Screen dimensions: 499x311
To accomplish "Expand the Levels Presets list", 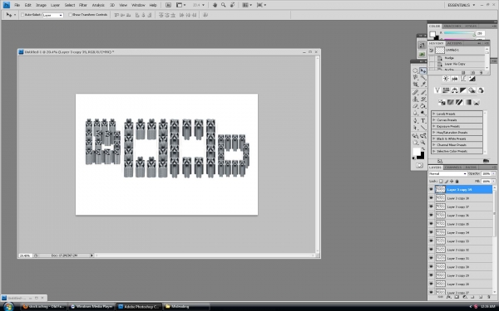I will pos(434,114).
